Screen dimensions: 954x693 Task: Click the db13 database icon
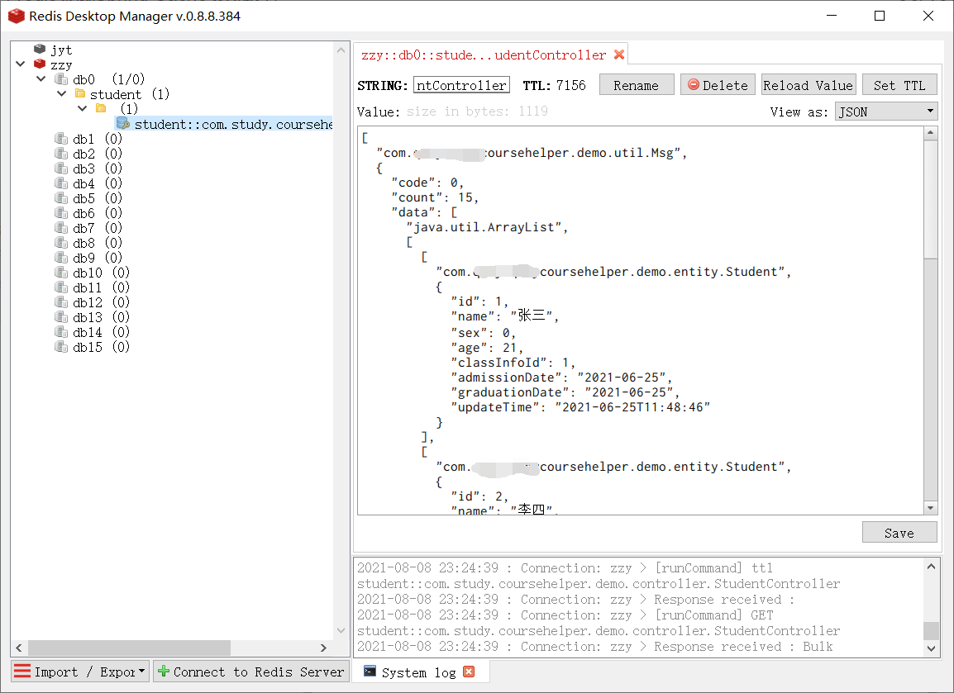click(61, 316)
